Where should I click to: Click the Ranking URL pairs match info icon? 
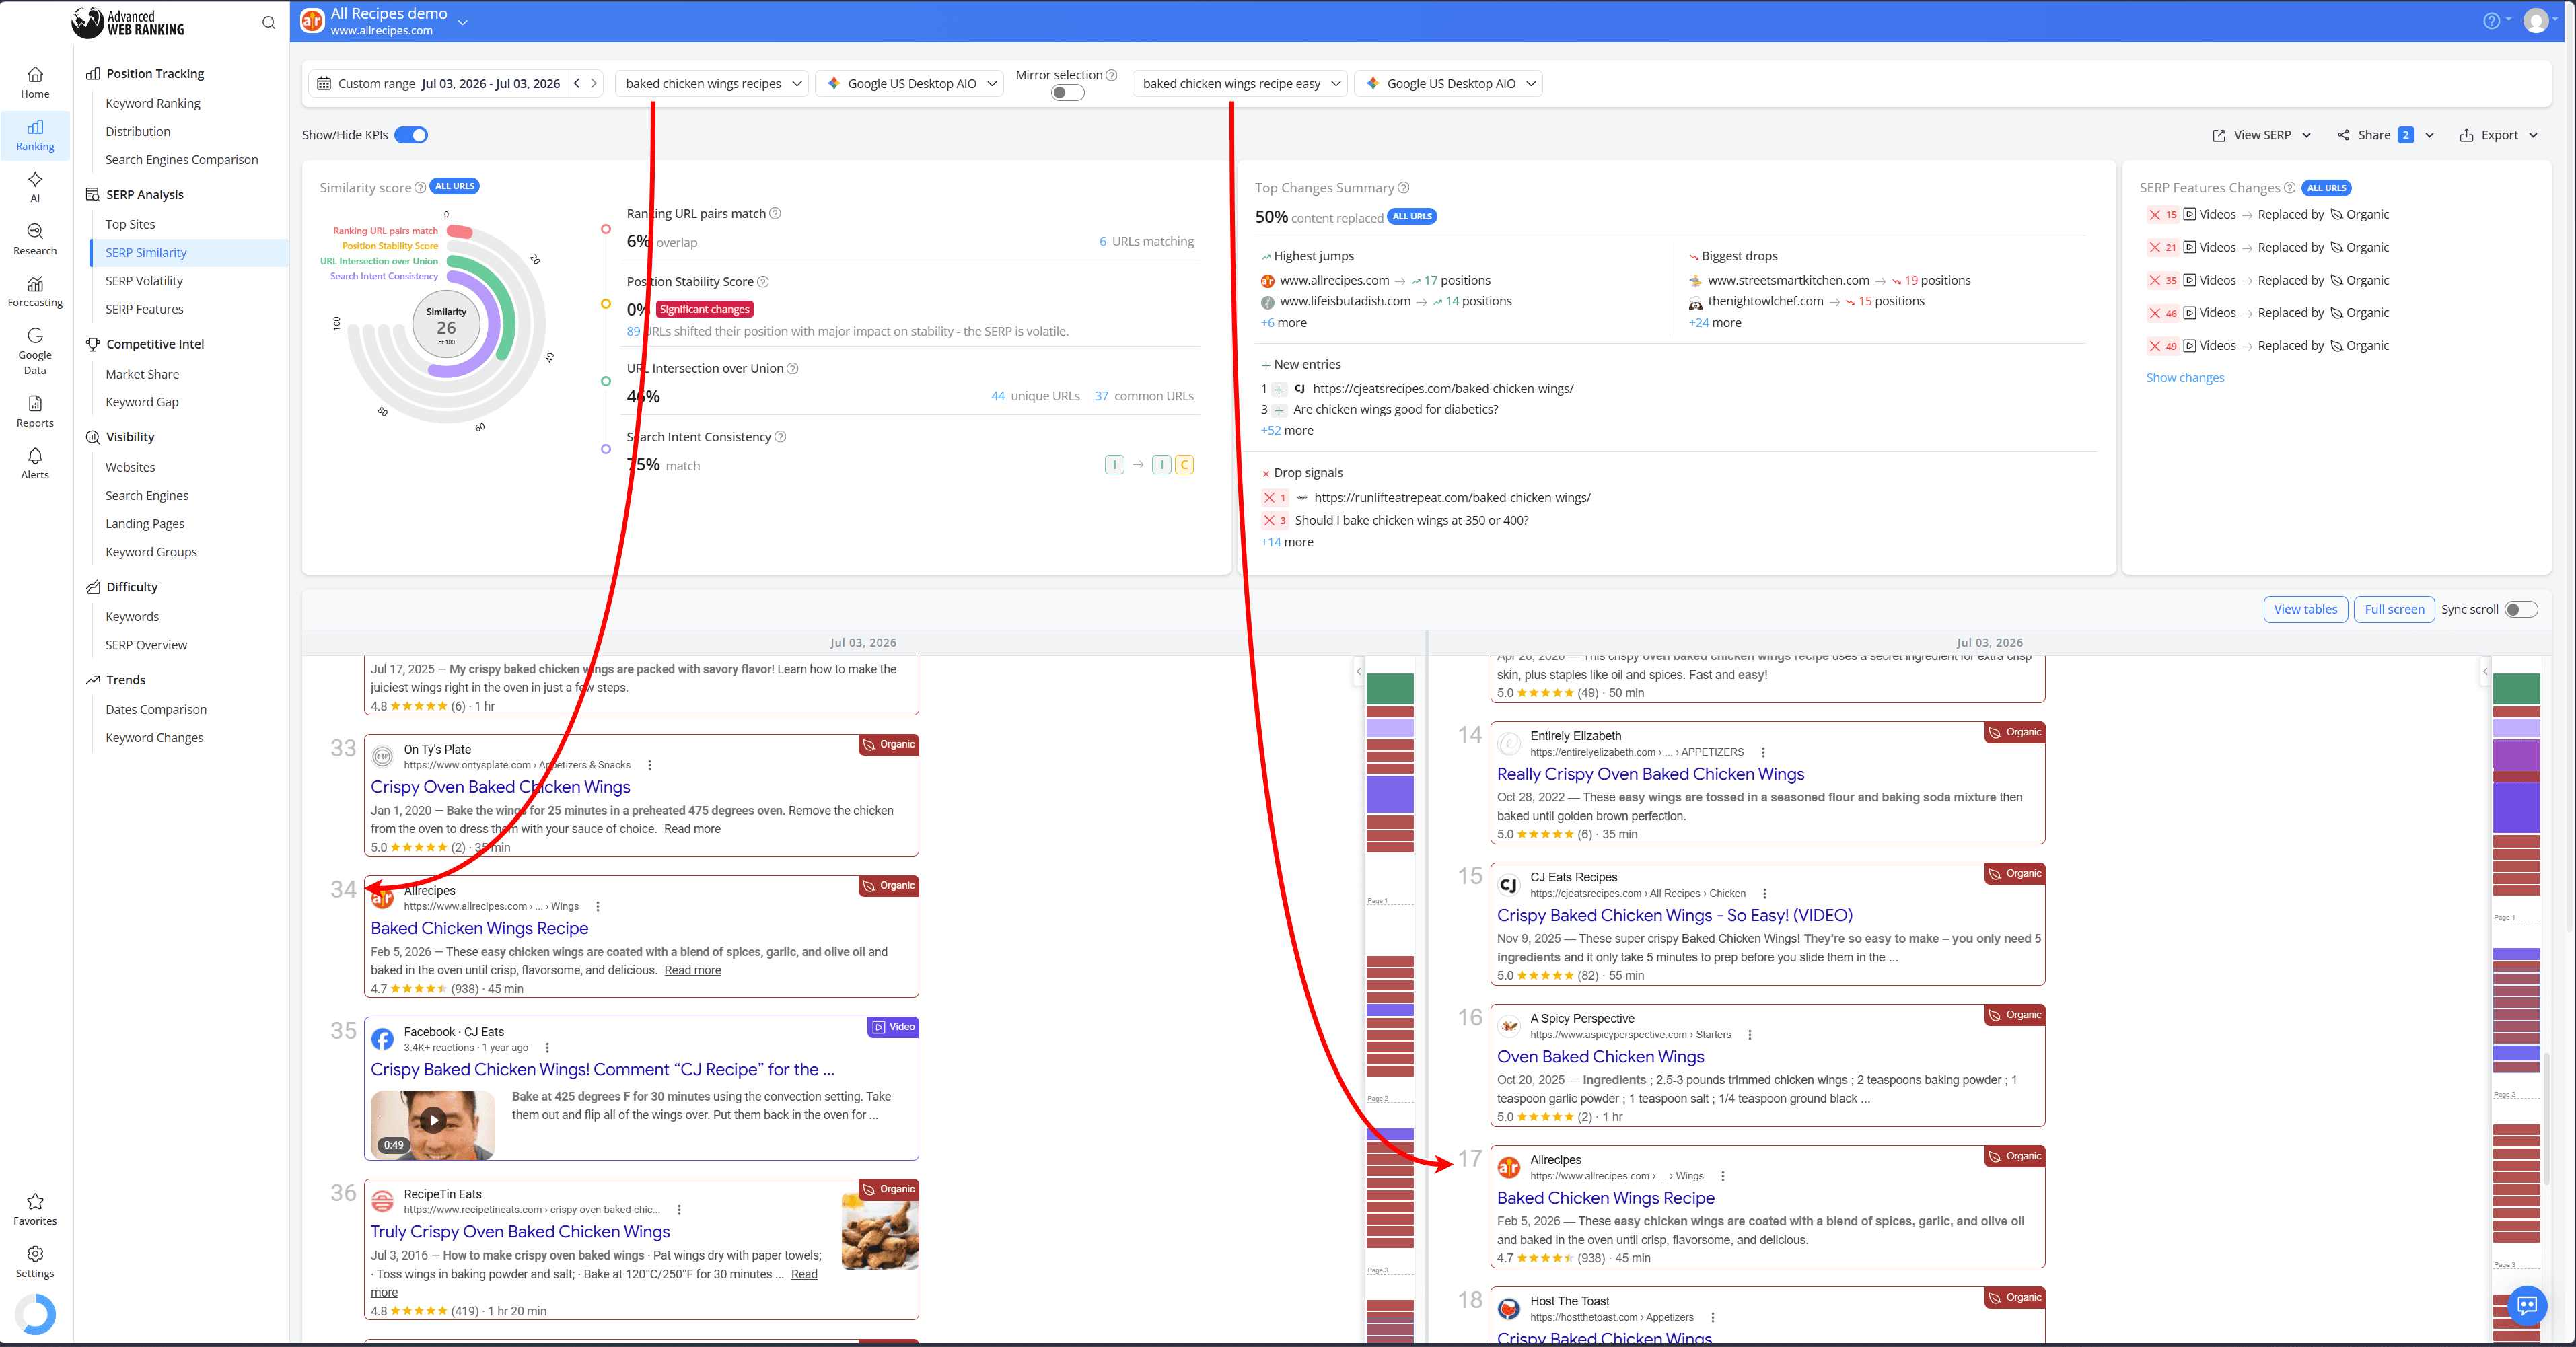click(775, 213)
